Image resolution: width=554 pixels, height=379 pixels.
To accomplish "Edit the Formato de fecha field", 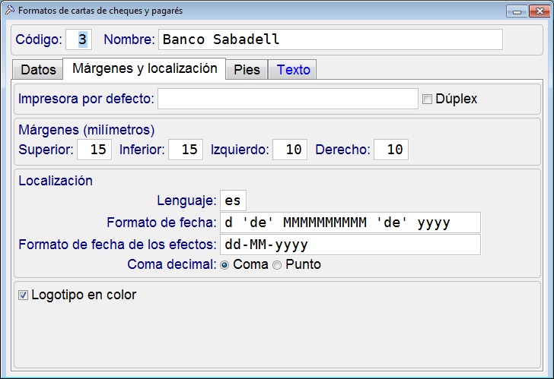I will click(x=350, y=223).
